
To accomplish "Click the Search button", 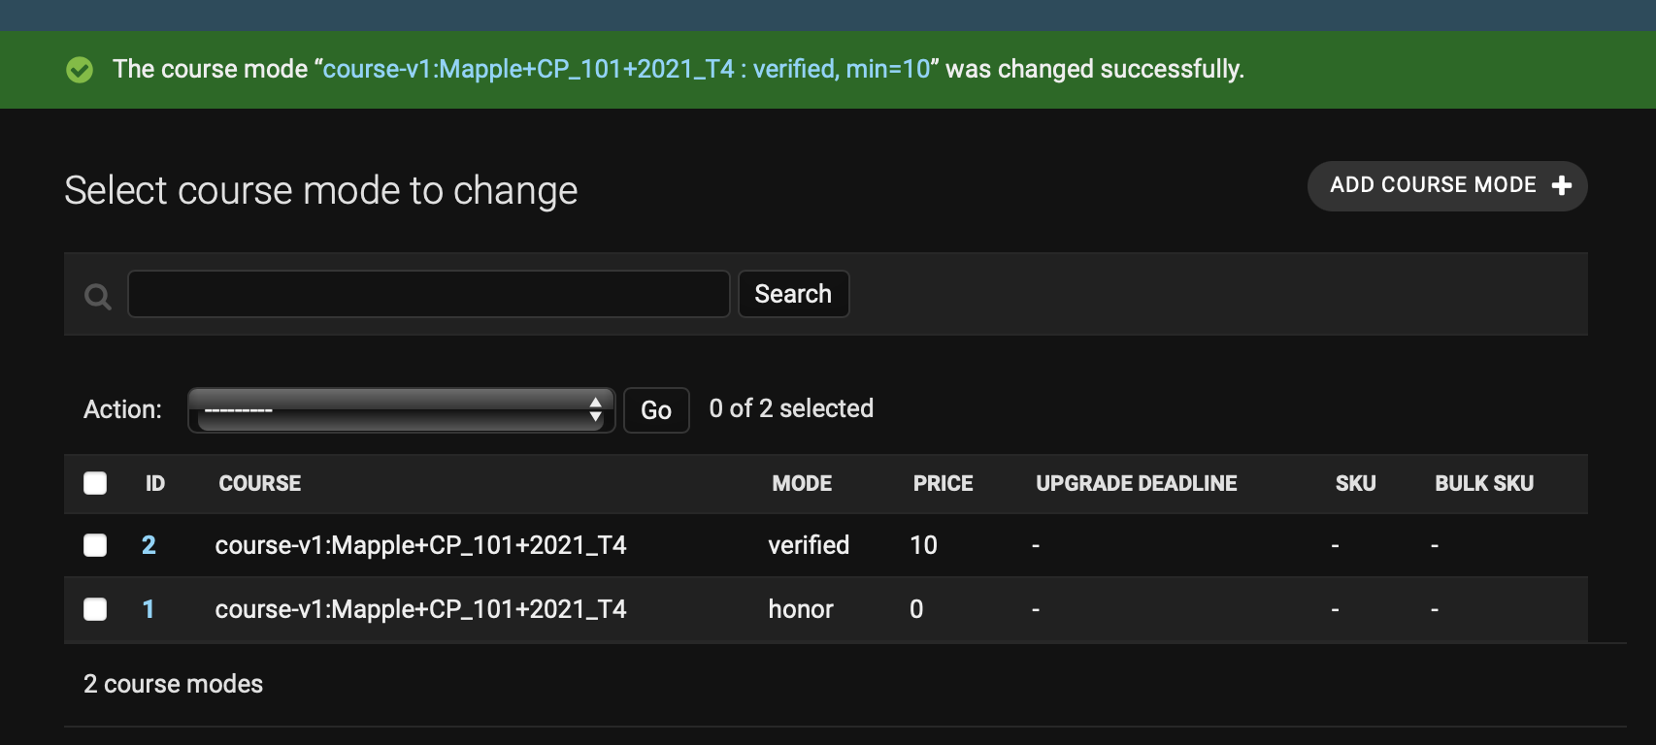I will click(794, 293).
